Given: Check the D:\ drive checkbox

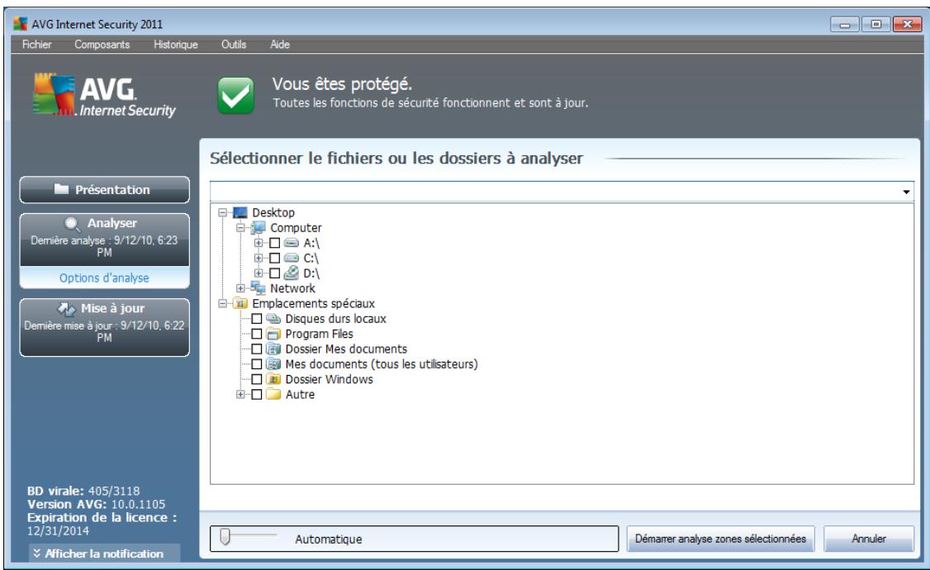Looking at the screenshot, I should (x=274, y=273).
